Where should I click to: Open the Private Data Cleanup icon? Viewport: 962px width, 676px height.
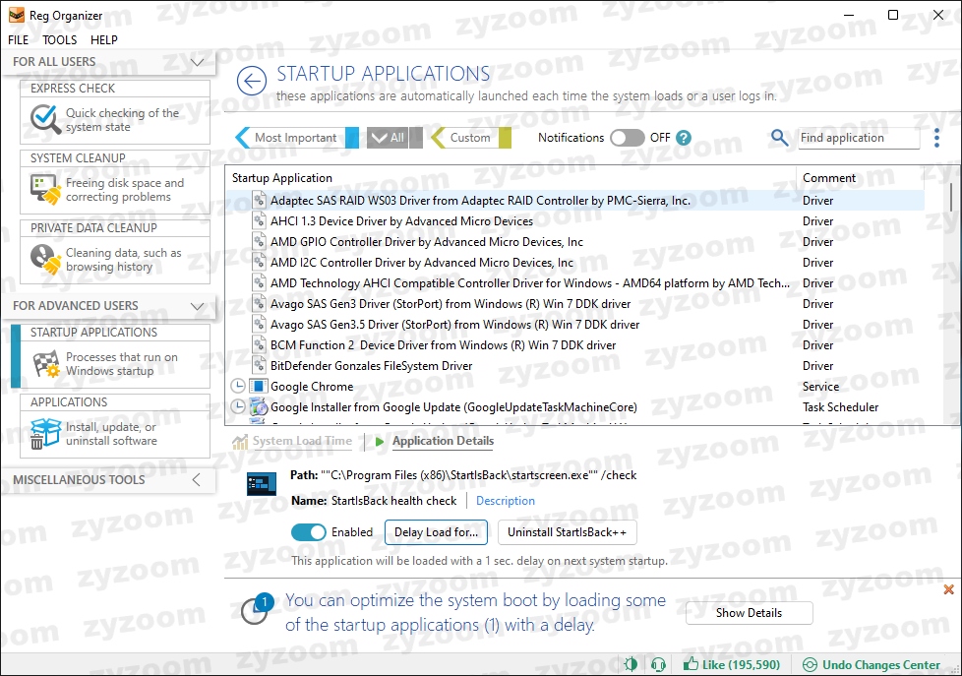coord(45,259)
